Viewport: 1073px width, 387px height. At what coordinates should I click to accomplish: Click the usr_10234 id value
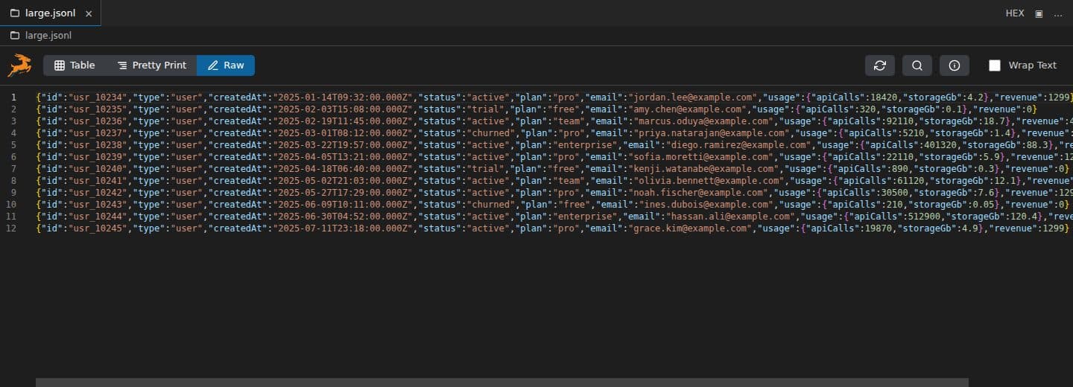click(x=98, y=97)
